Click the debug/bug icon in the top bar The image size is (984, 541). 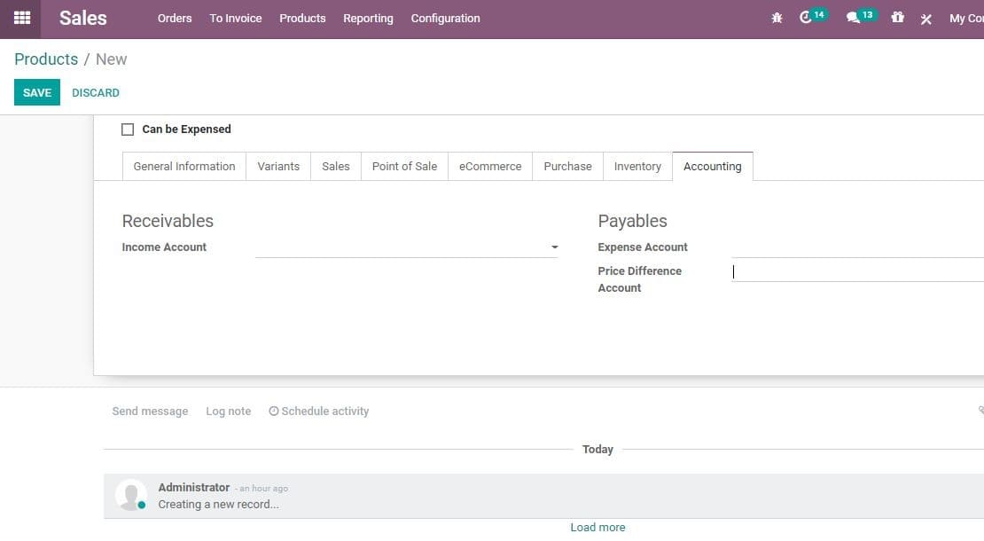(x=777, y=17)
